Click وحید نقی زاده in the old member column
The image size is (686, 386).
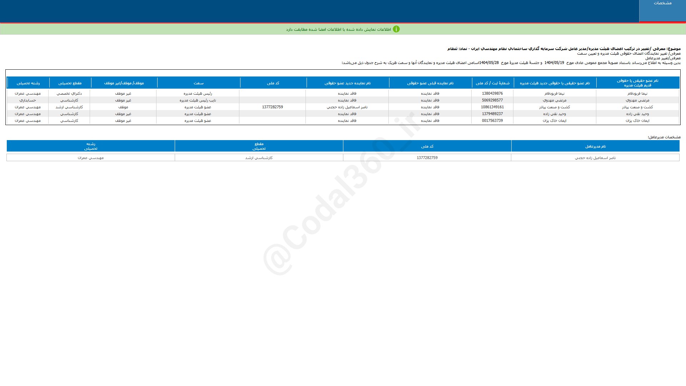point(637,114)
